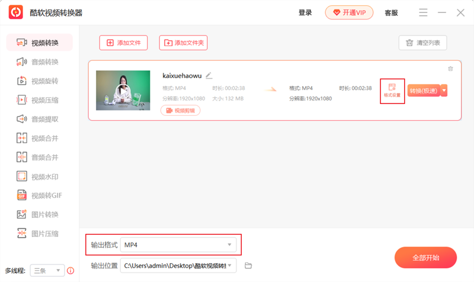Browse output folder with folder icon
The height and width of the screenshot is (282, 474).
(248, 265)
